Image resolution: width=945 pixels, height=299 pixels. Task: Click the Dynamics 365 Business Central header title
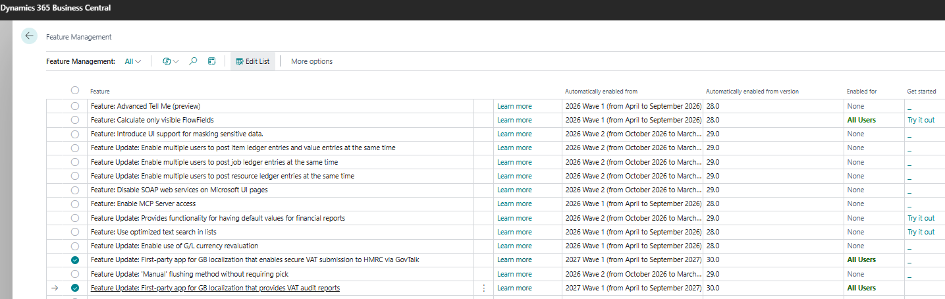click(x=55, y=8)
